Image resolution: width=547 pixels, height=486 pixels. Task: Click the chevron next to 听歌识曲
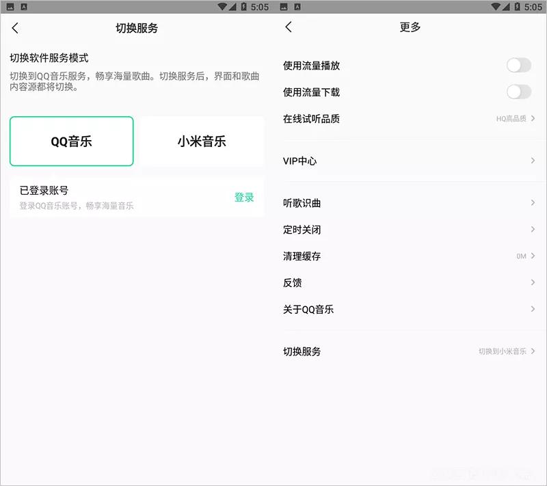532,203
